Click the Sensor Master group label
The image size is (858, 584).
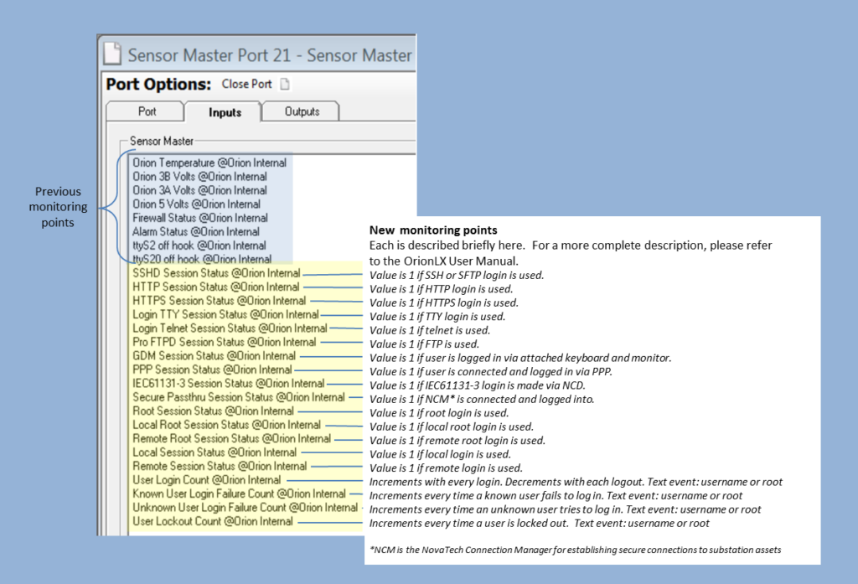pyautogui.click(x=162, y=142)
